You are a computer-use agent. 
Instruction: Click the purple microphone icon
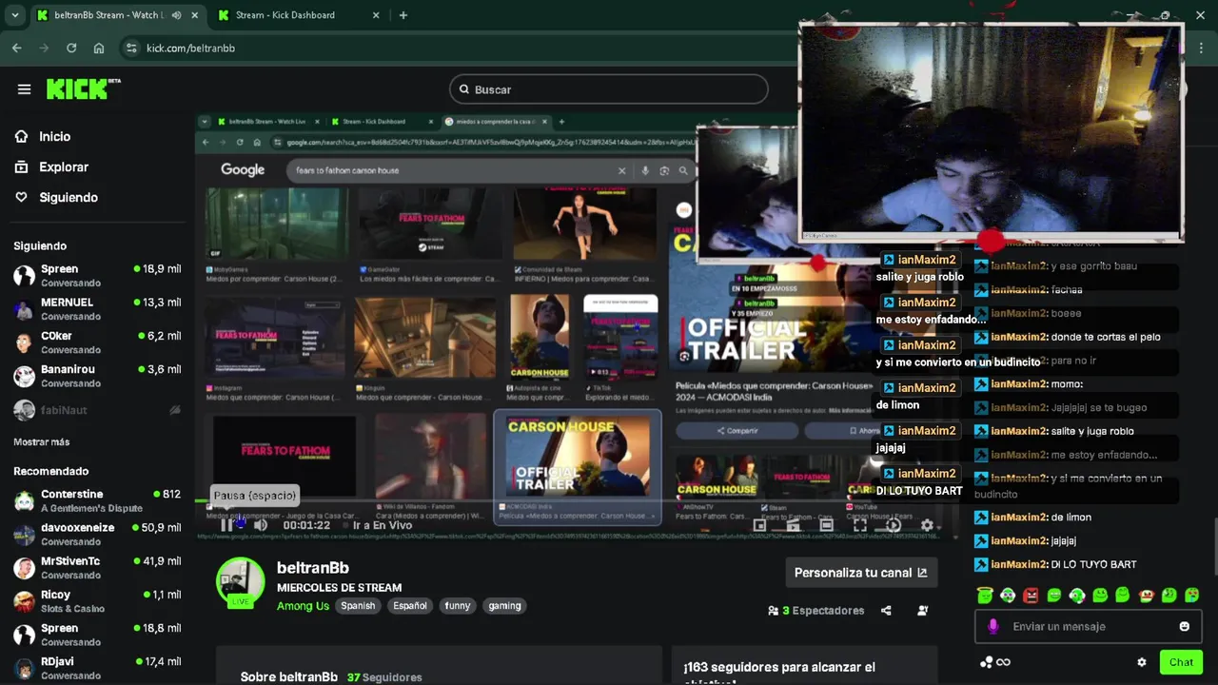992,626
